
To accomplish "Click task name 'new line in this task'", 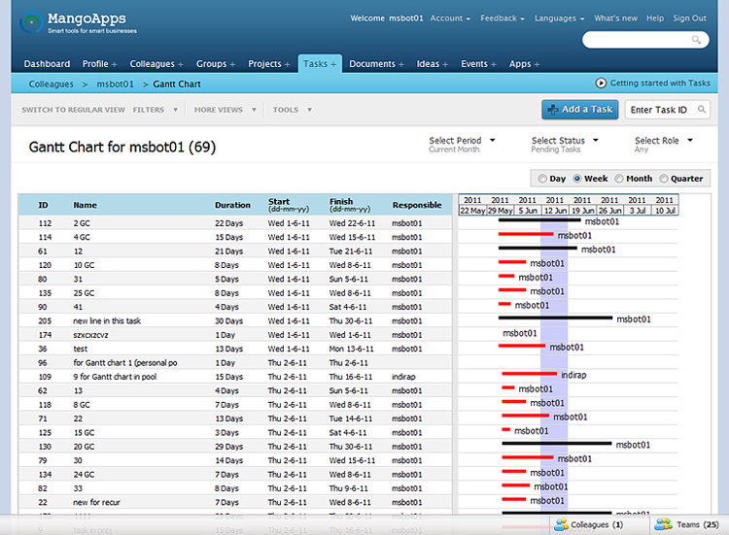I will [107, 321].
